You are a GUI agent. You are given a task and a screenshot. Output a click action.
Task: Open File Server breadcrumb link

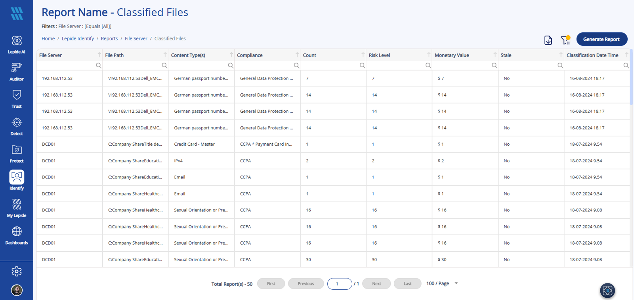[136, 38]
